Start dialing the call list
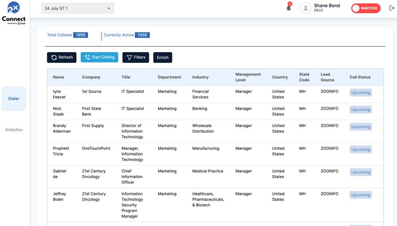The width and height of the screenshot is (397, 226). coord(99,57)
